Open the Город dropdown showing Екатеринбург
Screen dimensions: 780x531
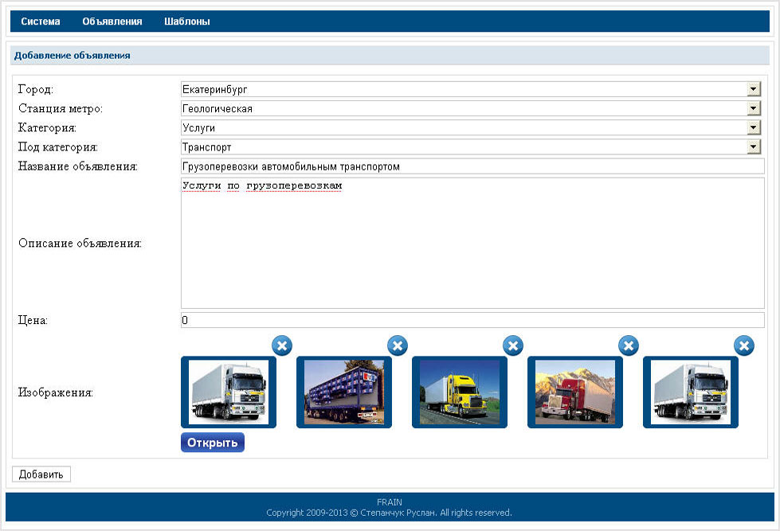471,89
